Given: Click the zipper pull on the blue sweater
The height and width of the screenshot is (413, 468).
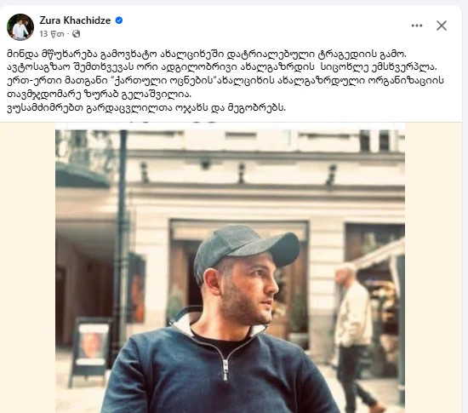Looking at the screenshot, I should pyautogui.click(x=225, y=370).
